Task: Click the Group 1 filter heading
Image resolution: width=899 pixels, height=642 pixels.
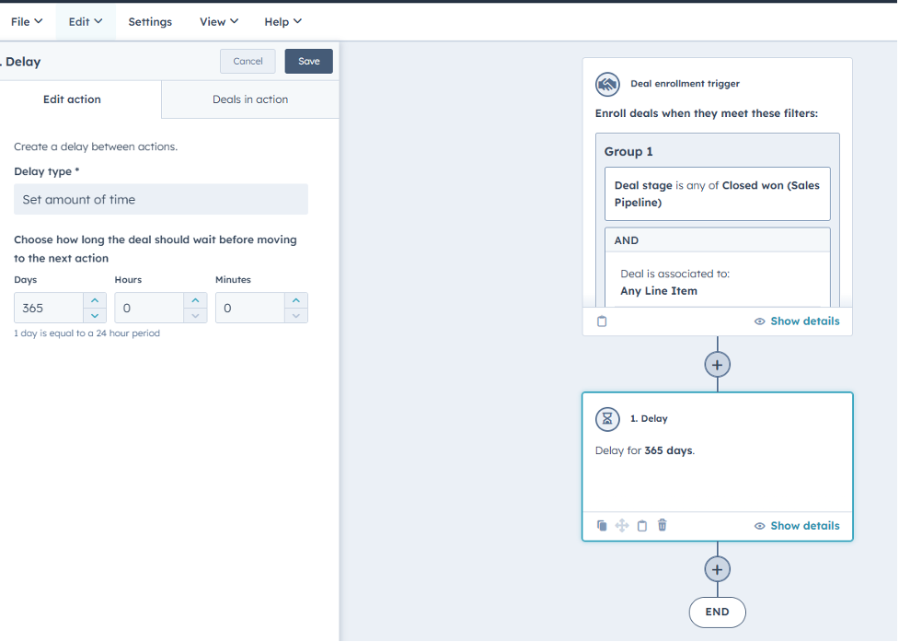Action: (628, 151)
